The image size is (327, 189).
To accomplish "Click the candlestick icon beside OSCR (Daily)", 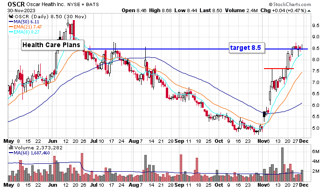I will [x=11, y=16].
